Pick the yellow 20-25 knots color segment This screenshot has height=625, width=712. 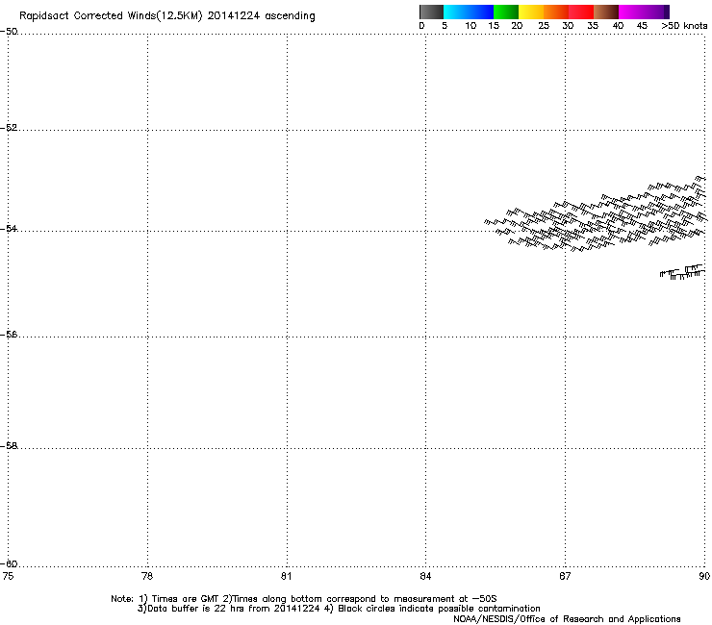click(x=531, y=12)
